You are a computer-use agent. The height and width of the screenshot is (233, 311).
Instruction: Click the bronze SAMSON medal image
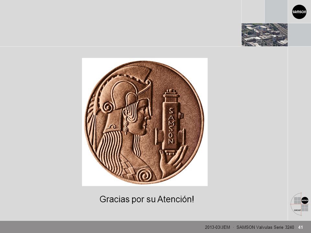click(145, 122)
